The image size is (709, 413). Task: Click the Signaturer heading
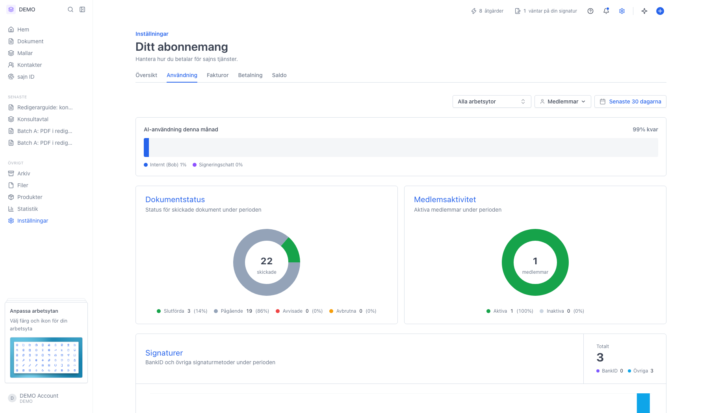164,353
